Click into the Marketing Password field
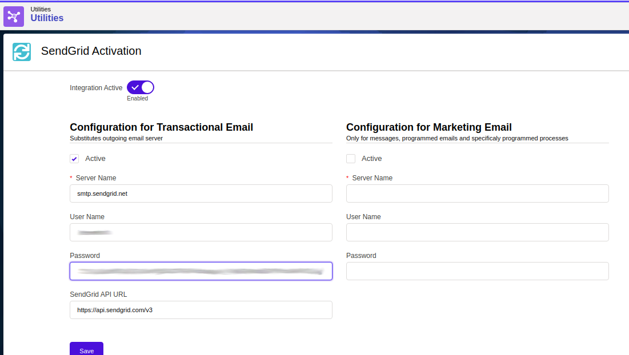Screen dimensions: 629x355 [x=477, y=271]
